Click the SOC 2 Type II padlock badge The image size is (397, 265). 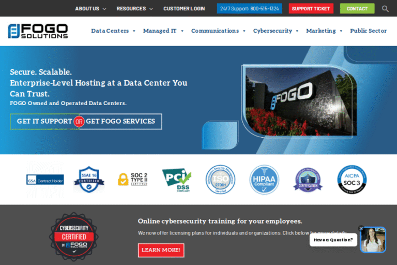[132, 180]
